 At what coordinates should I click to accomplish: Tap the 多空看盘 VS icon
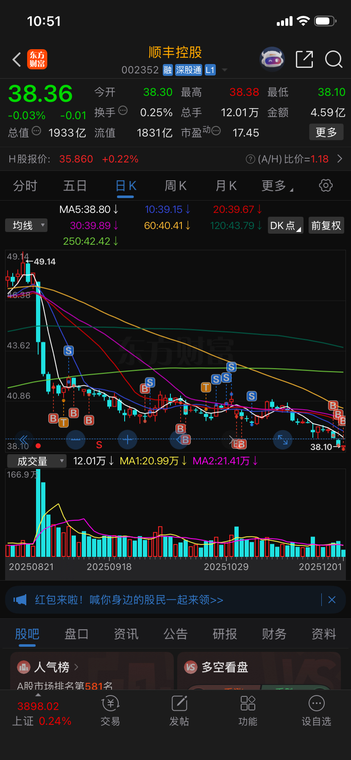191,667
